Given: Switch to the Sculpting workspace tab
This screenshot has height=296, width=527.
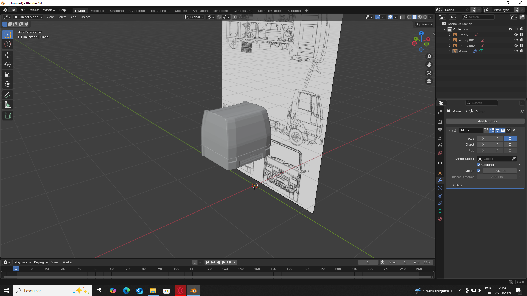Looking at the screenshot, I should point(117,11).
